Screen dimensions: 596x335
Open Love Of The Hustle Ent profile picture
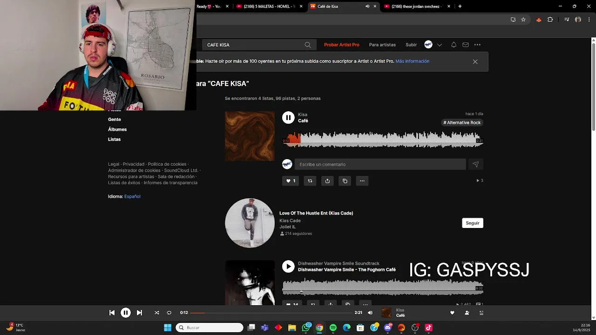pyautogui.click(x=250, y=223)
